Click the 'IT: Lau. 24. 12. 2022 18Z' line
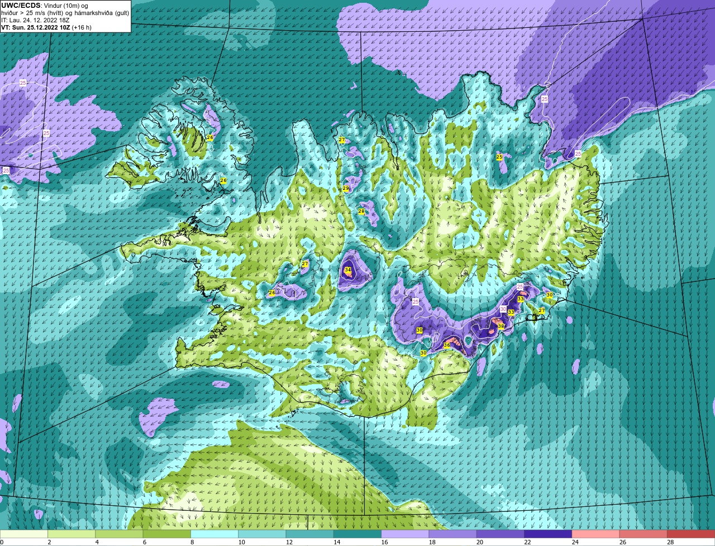The width and height of the screenshot is (715, 546). click(35, 20)
